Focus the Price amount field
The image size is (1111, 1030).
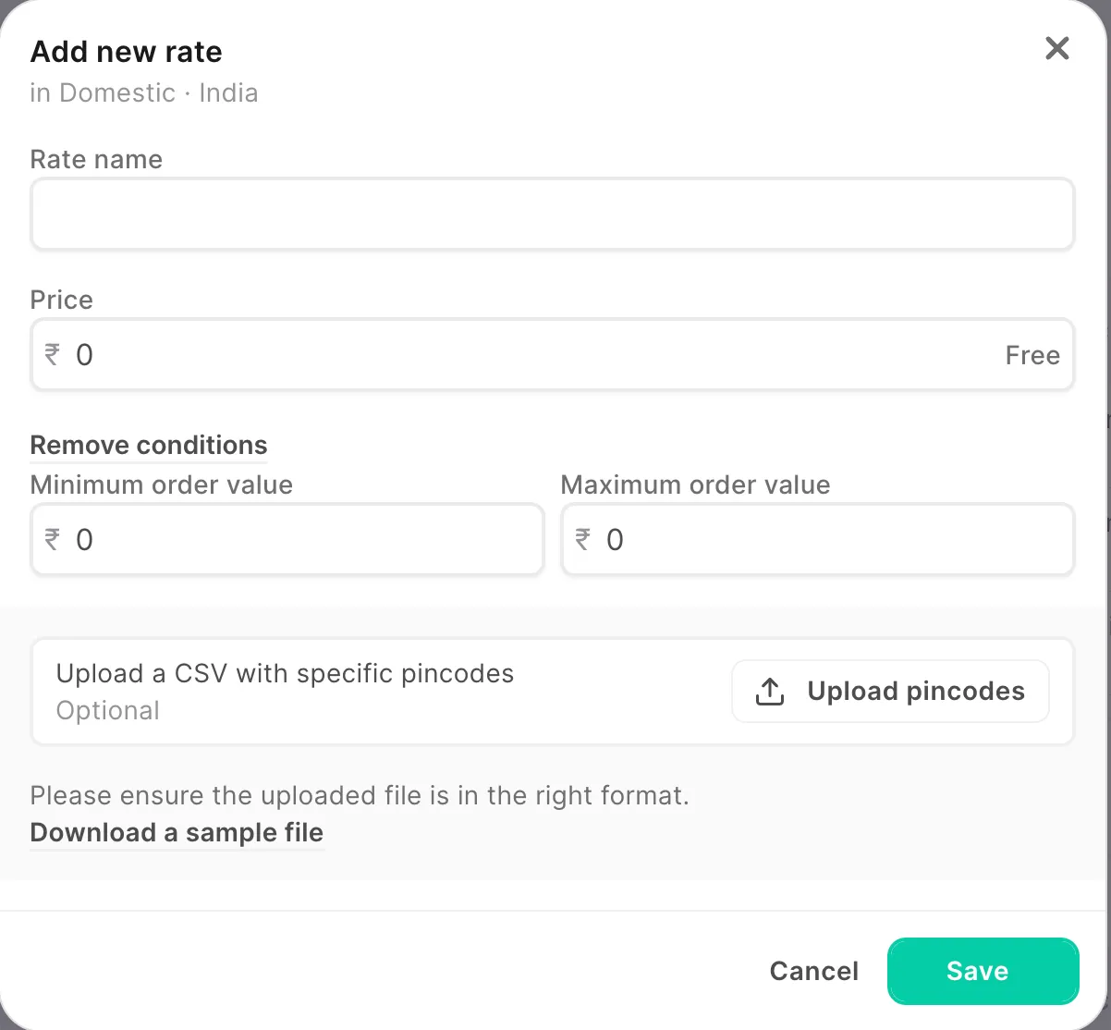coord(553,354)
